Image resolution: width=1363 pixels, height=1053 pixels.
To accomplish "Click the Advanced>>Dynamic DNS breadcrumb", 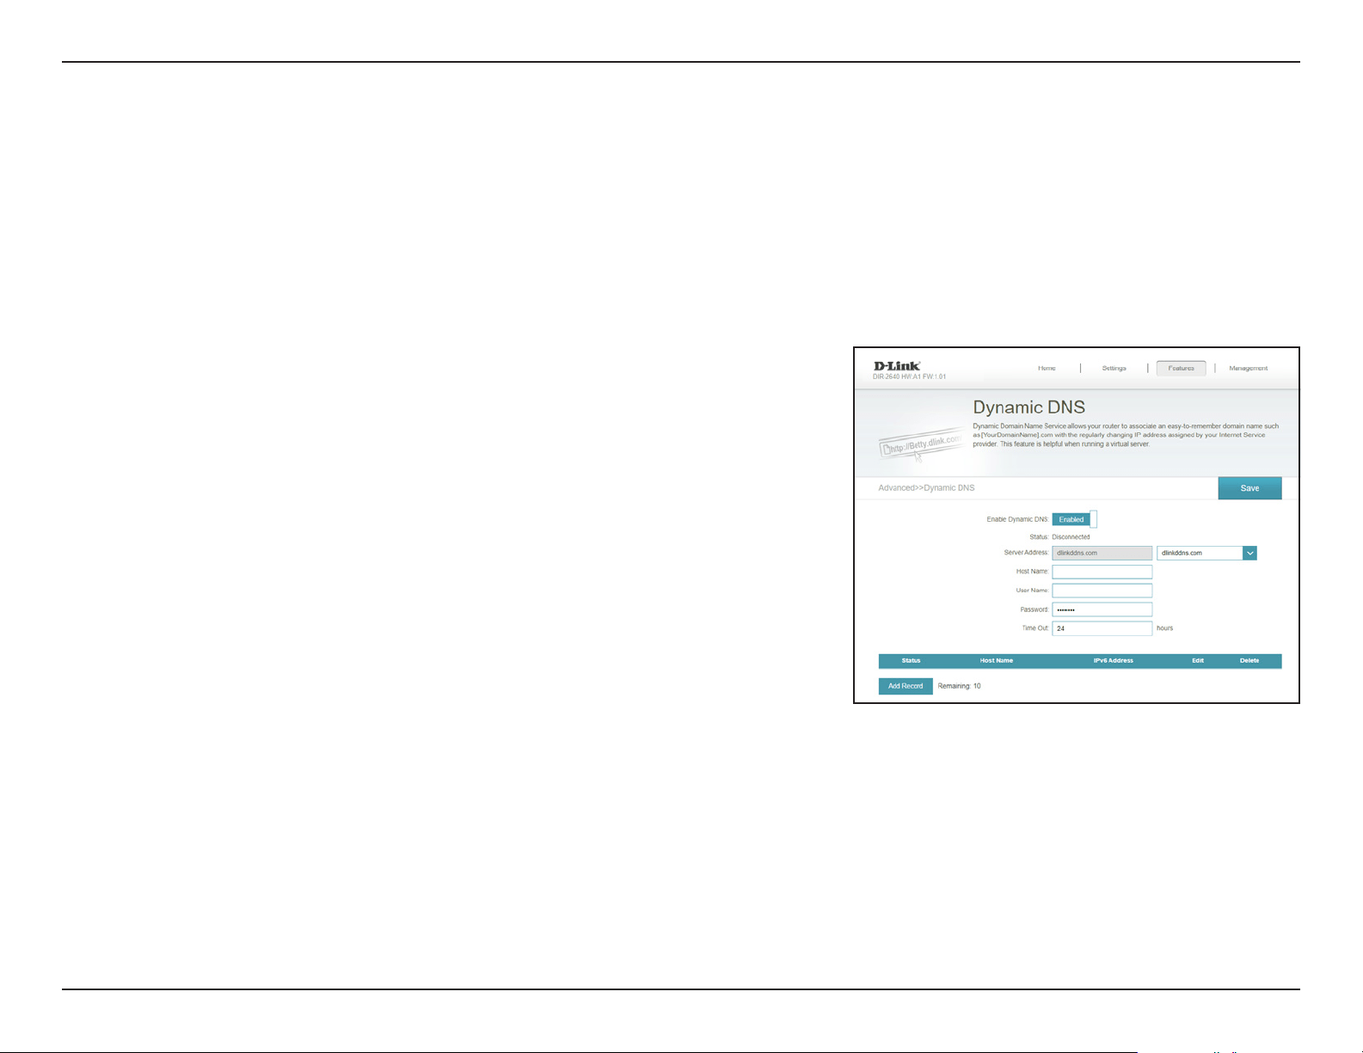I will tap(926, 487).
